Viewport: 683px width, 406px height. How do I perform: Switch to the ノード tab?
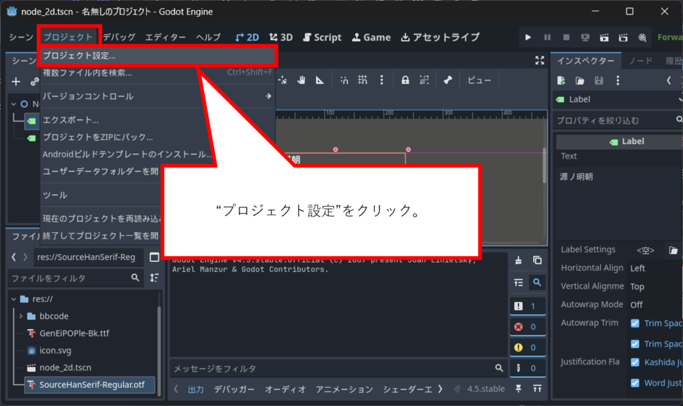641,61
